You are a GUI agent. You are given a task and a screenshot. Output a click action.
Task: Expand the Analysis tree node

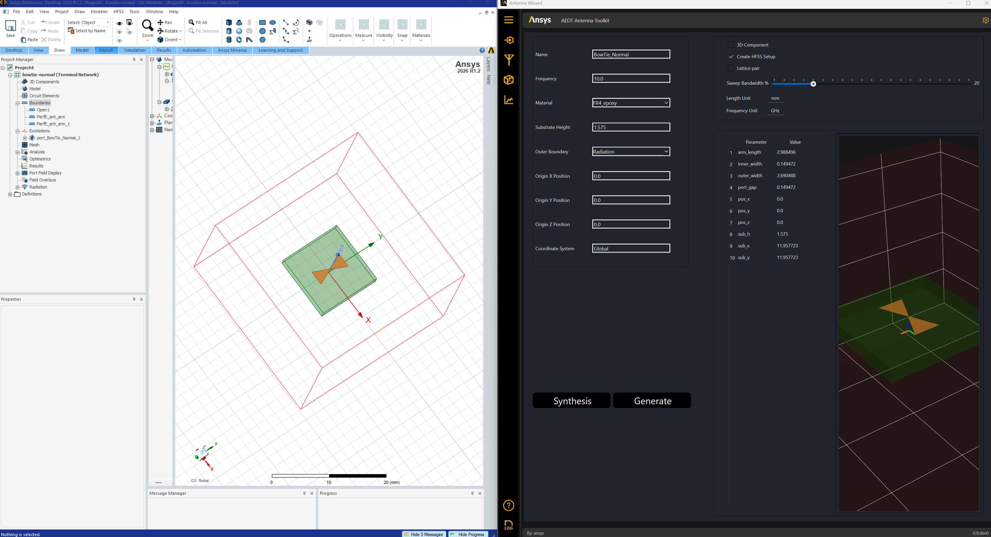coord(17,152)
